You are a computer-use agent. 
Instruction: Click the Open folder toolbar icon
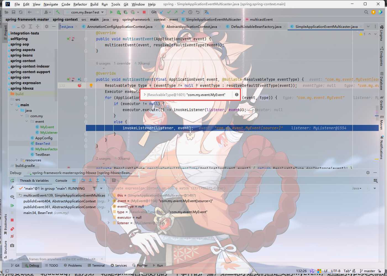coord(6,12)
